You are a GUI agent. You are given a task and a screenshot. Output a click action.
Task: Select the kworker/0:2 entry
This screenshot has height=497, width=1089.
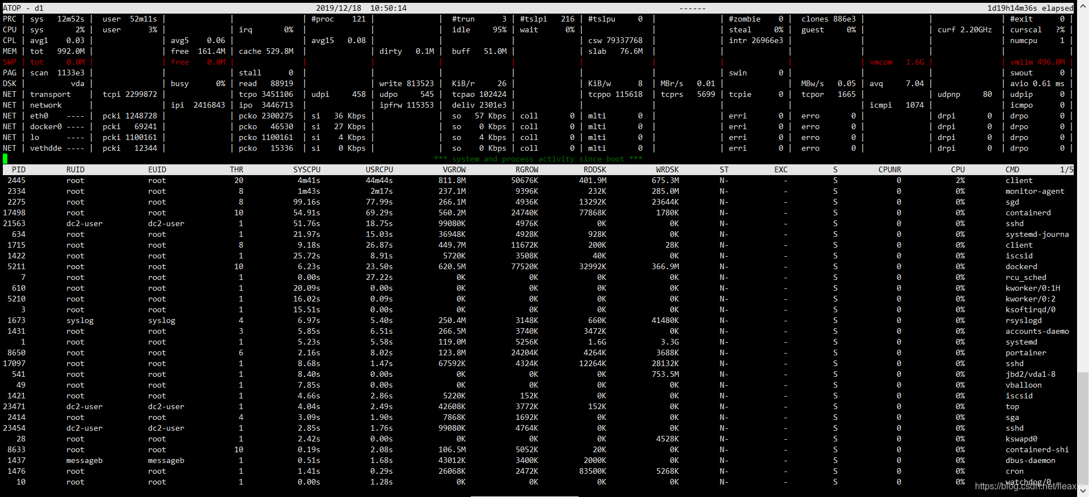1031,299
